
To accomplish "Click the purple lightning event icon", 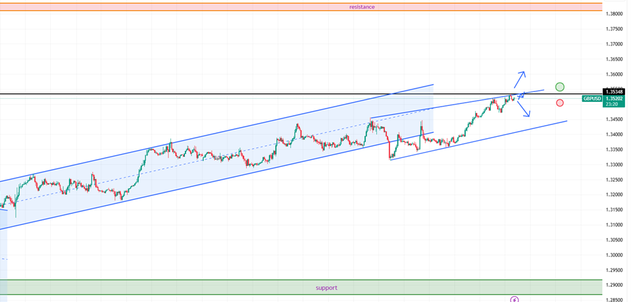I will 515,299.
